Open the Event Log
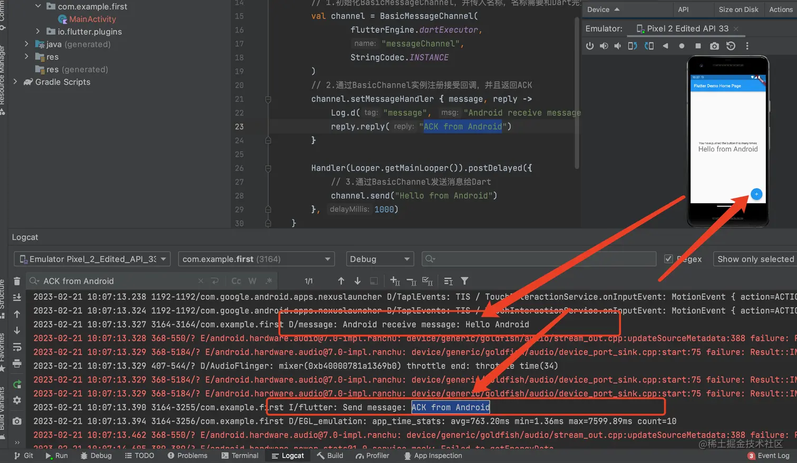797x463 pixels. [x=769, y=456]
